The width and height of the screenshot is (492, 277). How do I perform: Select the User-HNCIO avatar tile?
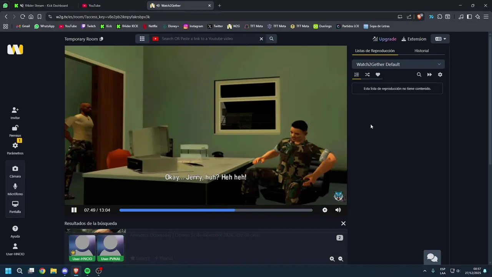82,248
